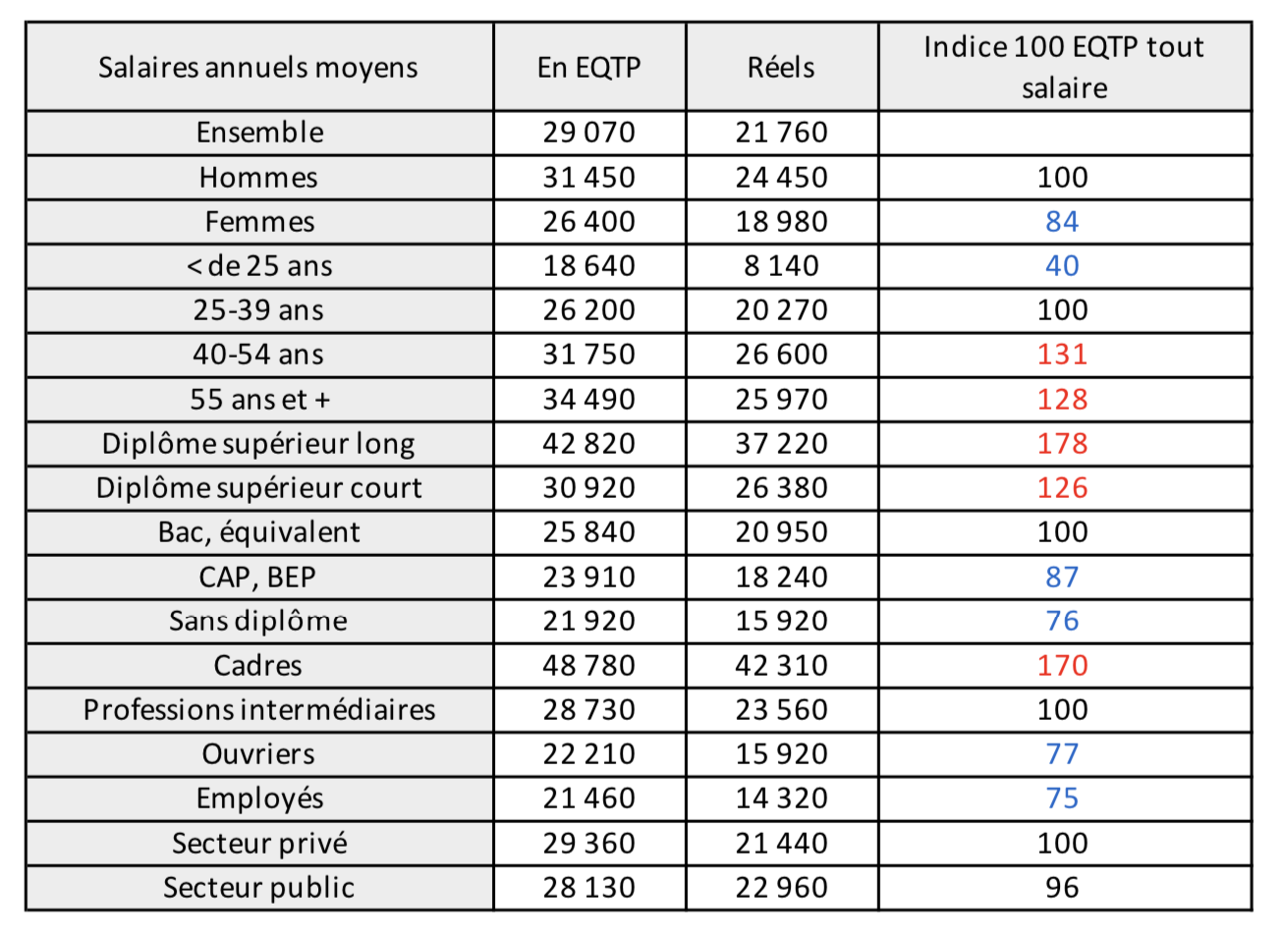Select the "Diplôme supérieur long" label cell
1281x937 pixels.
[258, 444]
